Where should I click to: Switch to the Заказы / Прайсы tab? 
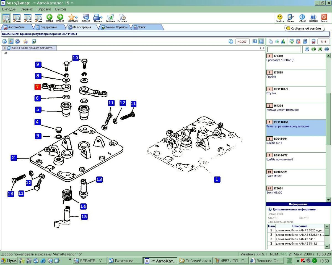click(115, 27)
